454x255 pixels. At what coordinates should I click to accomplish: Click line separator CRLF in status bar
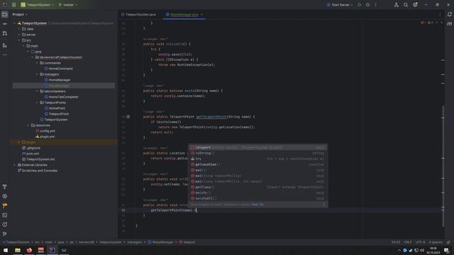coord(408,242)
